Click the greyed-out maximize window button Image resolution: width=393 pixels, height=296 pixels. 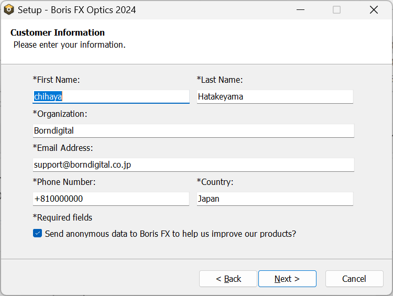coord(336,10)
